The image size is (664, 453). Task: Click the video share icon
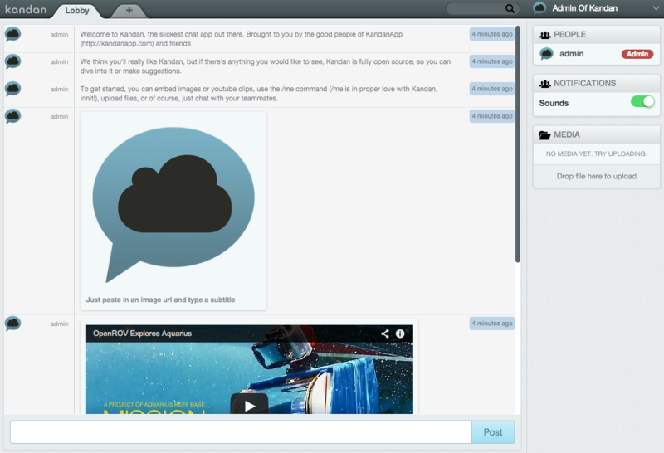coord(384,334)
